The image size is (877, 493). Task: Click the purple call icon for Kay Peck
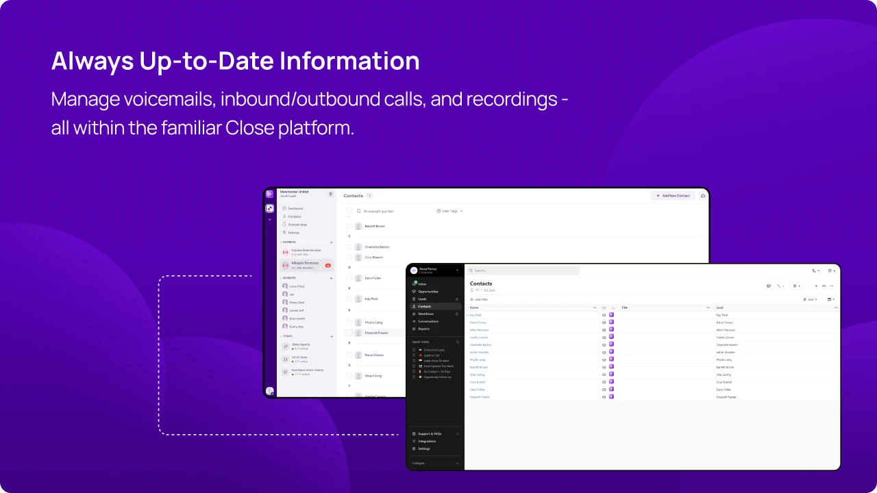(612, 315)
